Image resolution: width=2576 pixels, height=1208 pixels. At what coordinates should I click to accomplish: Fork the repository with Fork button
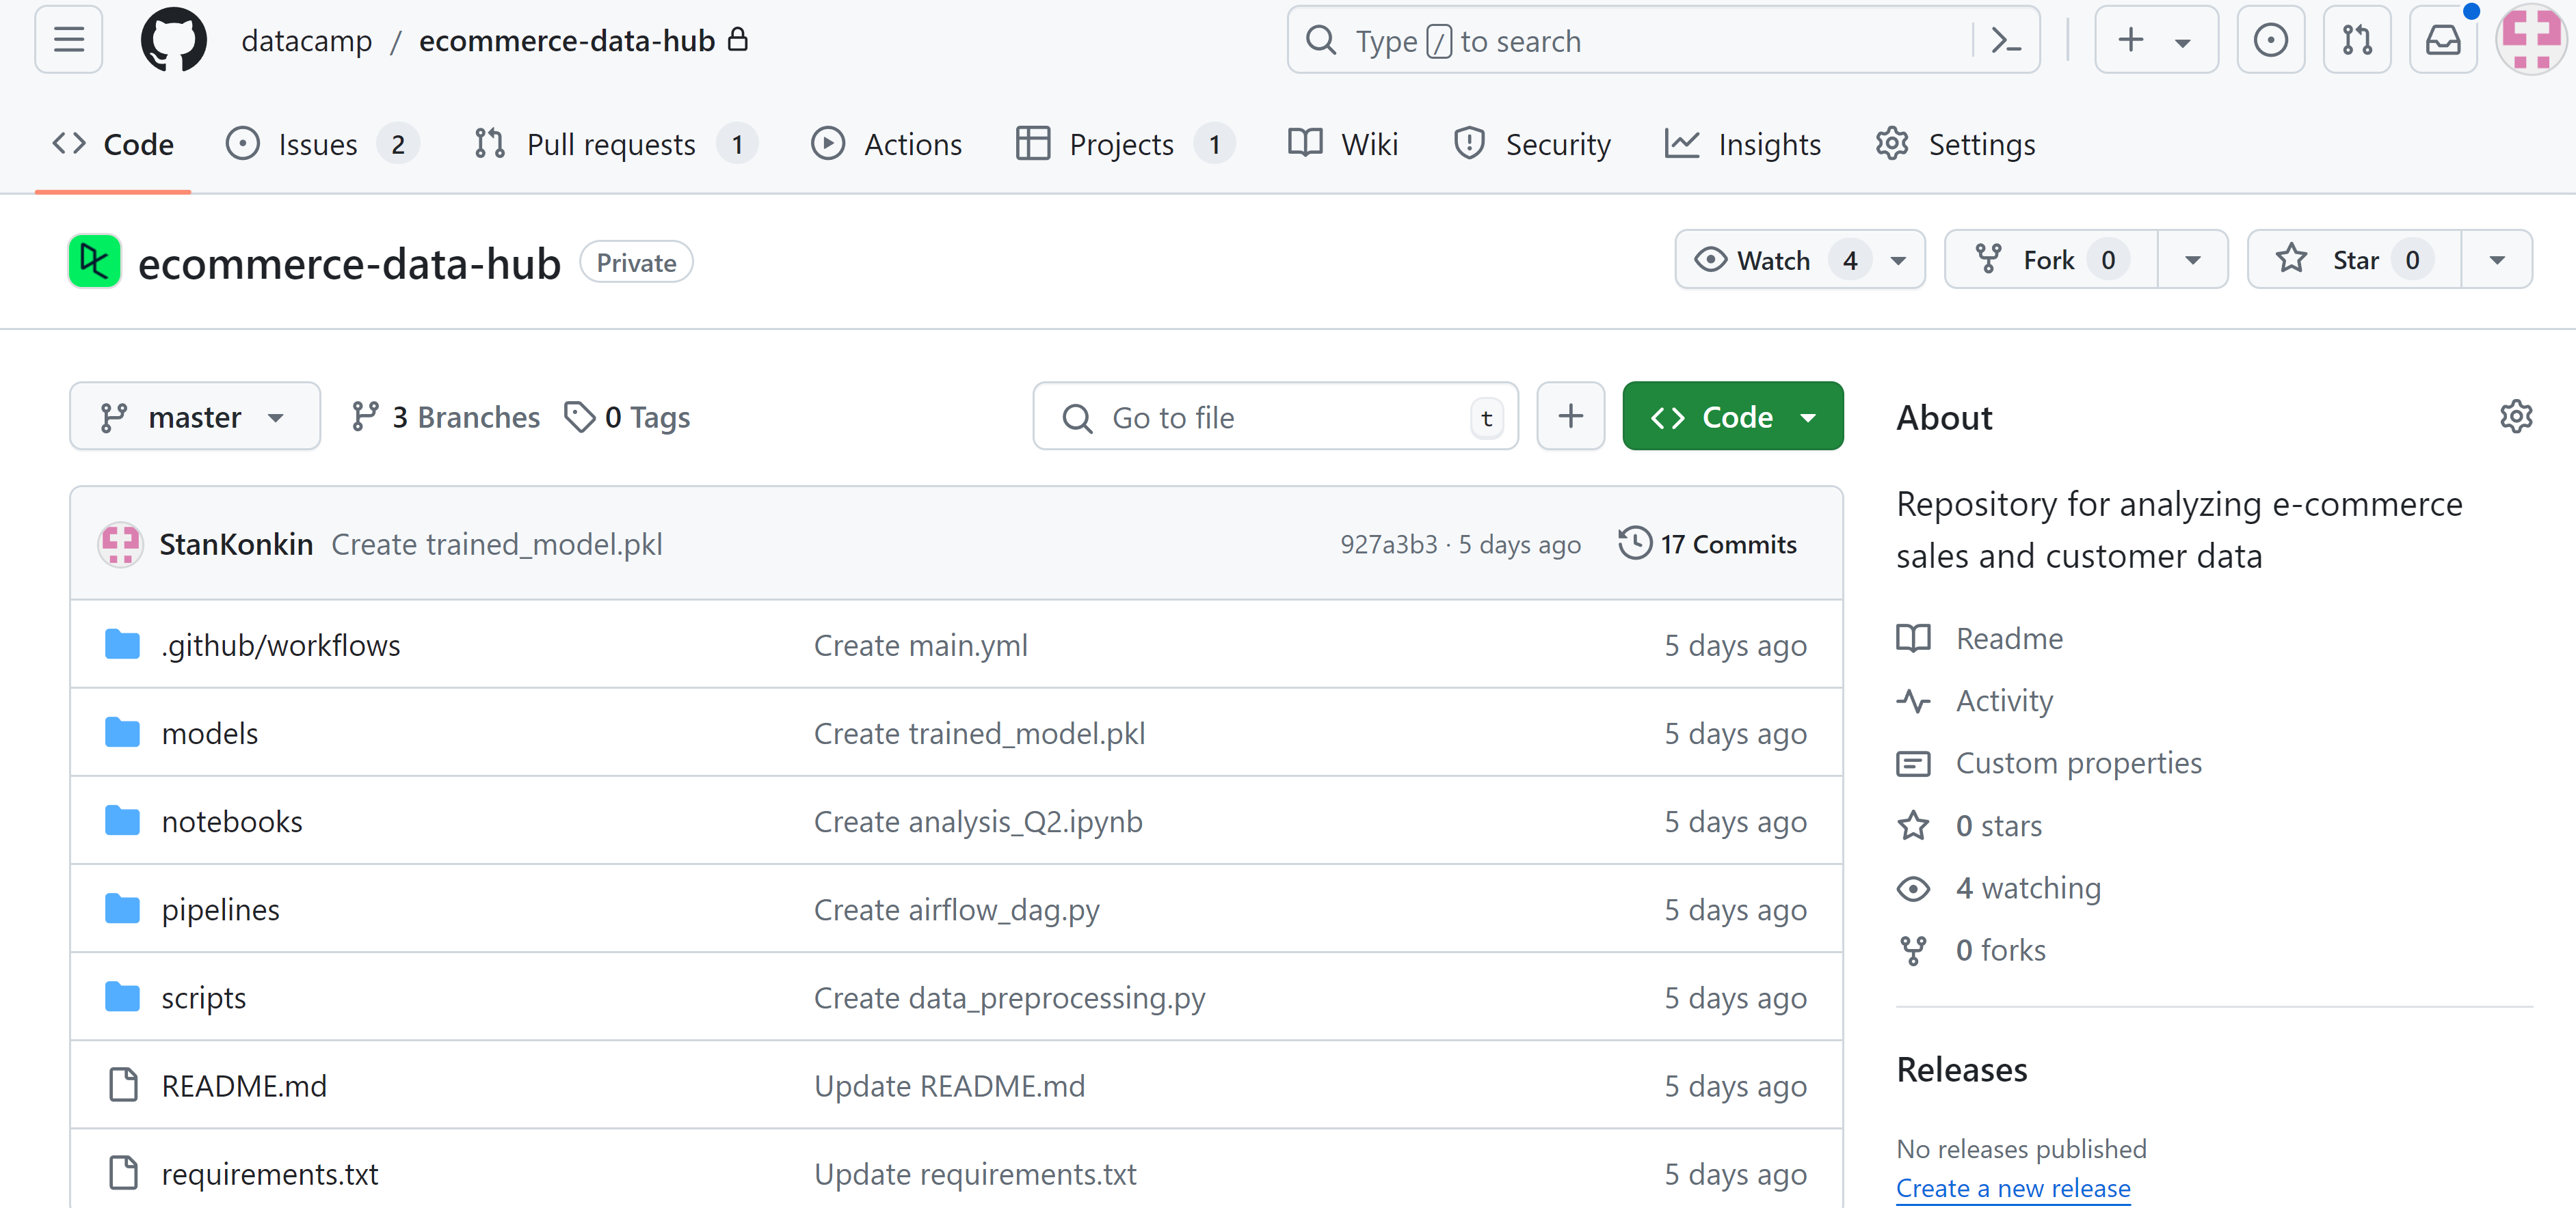(2051, 260)
